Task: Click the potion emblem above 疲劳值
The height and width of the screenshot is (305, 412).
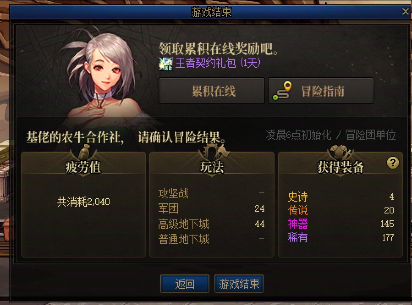Action: (84, 153)
